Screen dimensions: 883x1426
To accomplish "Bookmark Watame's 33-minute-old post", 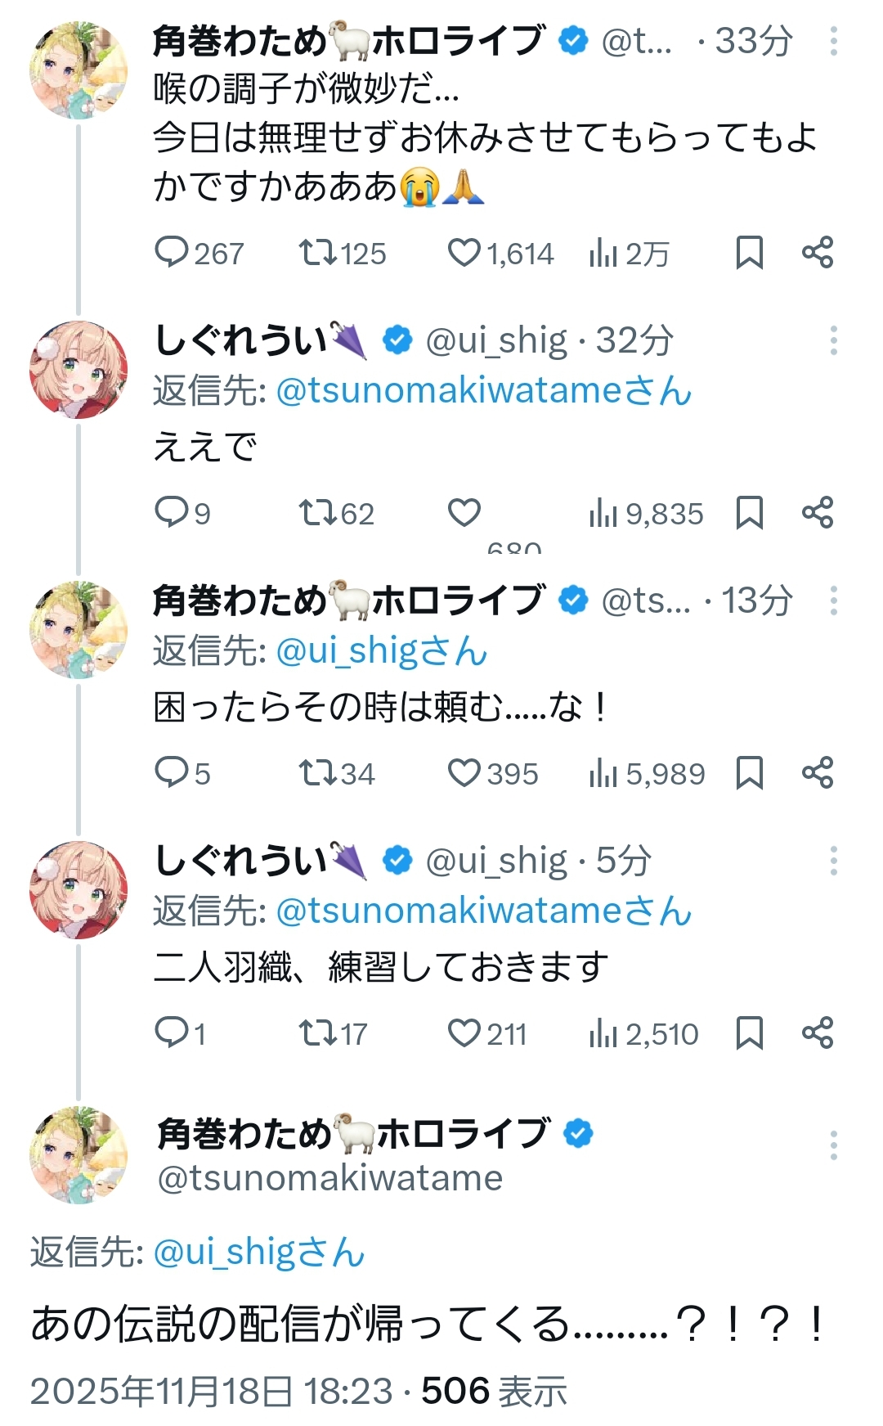I will coord(749,253).
